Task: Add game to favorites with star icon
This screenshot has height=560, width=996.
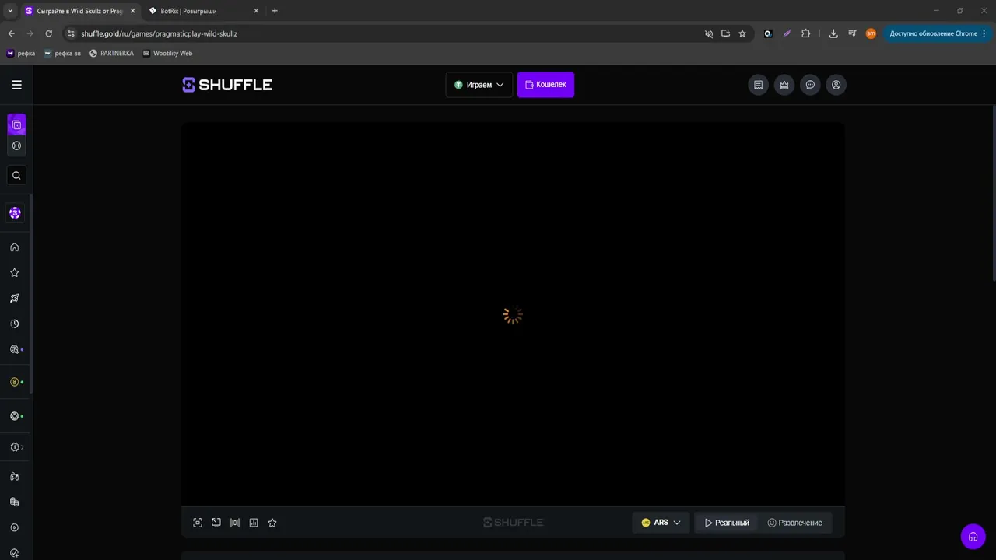Action: tap(272, 523)
